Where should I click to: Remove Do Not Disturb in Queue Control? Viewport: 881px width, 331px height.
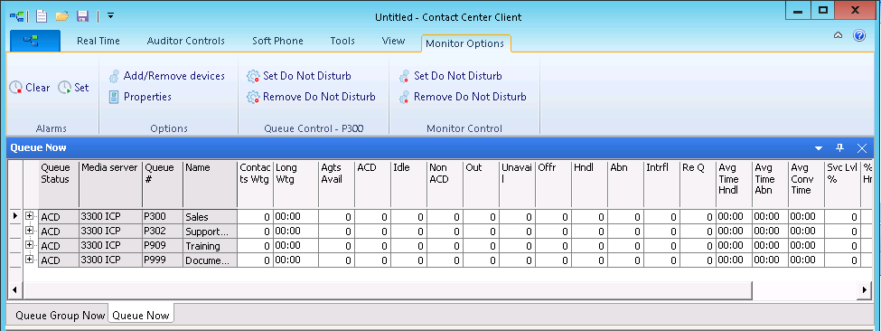[x=311, y=97]
